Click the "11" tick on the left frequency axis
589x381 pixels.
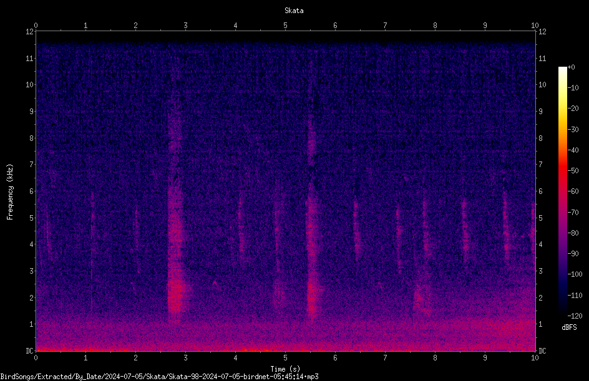pyautogui.click(x=30, y=58)
